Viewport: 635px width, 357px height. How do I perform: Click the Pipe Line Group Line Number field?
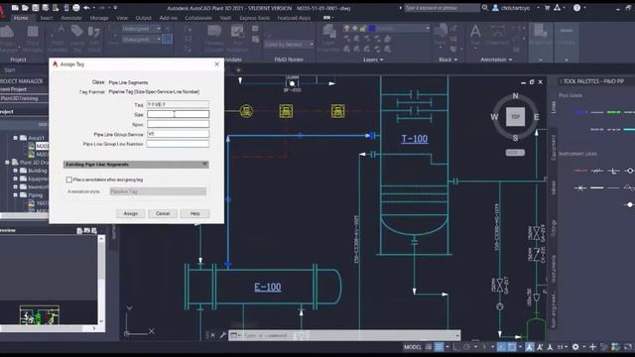[179, 143]
